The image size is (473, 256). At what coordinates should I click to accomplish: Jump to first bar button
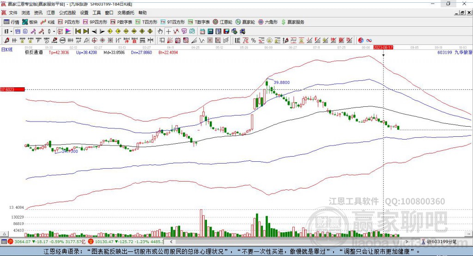pos(78,31)
